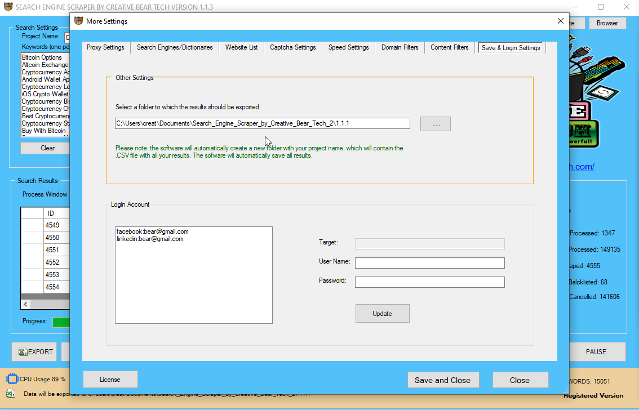
Task: Click the bear icon in More Settings title bar
Action: (78, 21)
